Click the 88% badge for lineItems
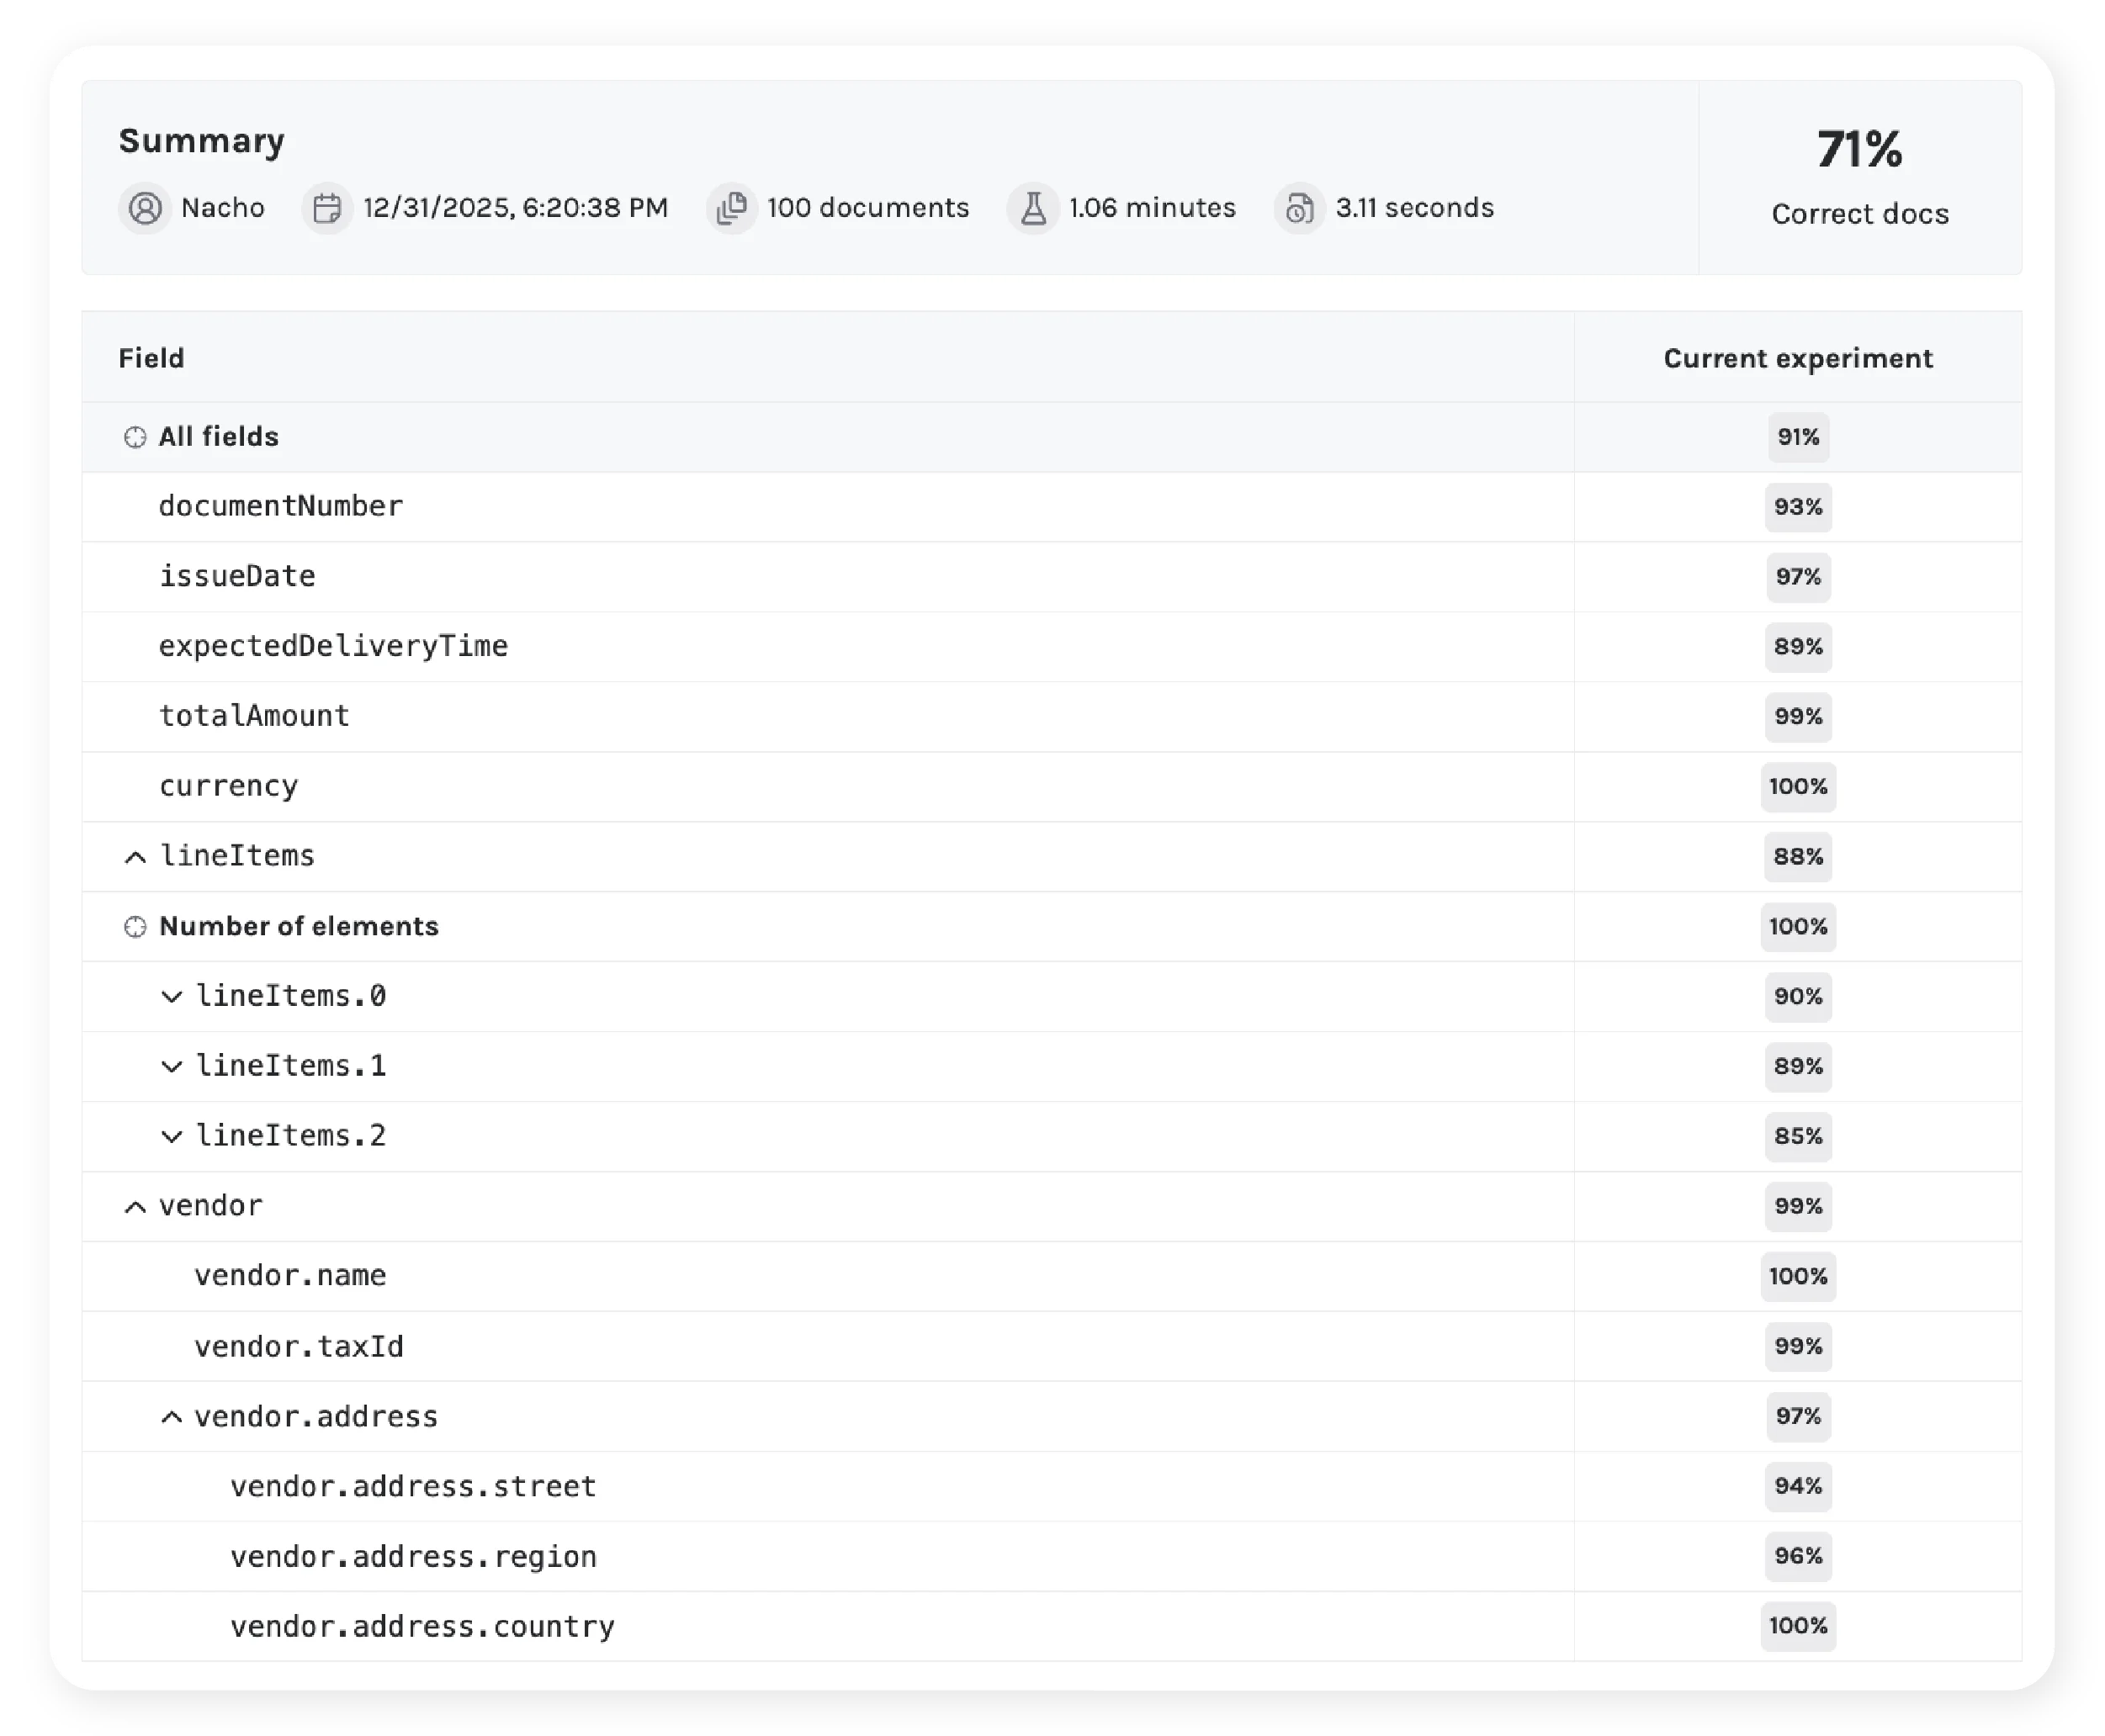This screenshot has height=1736, width=2105. point(1798,857)
